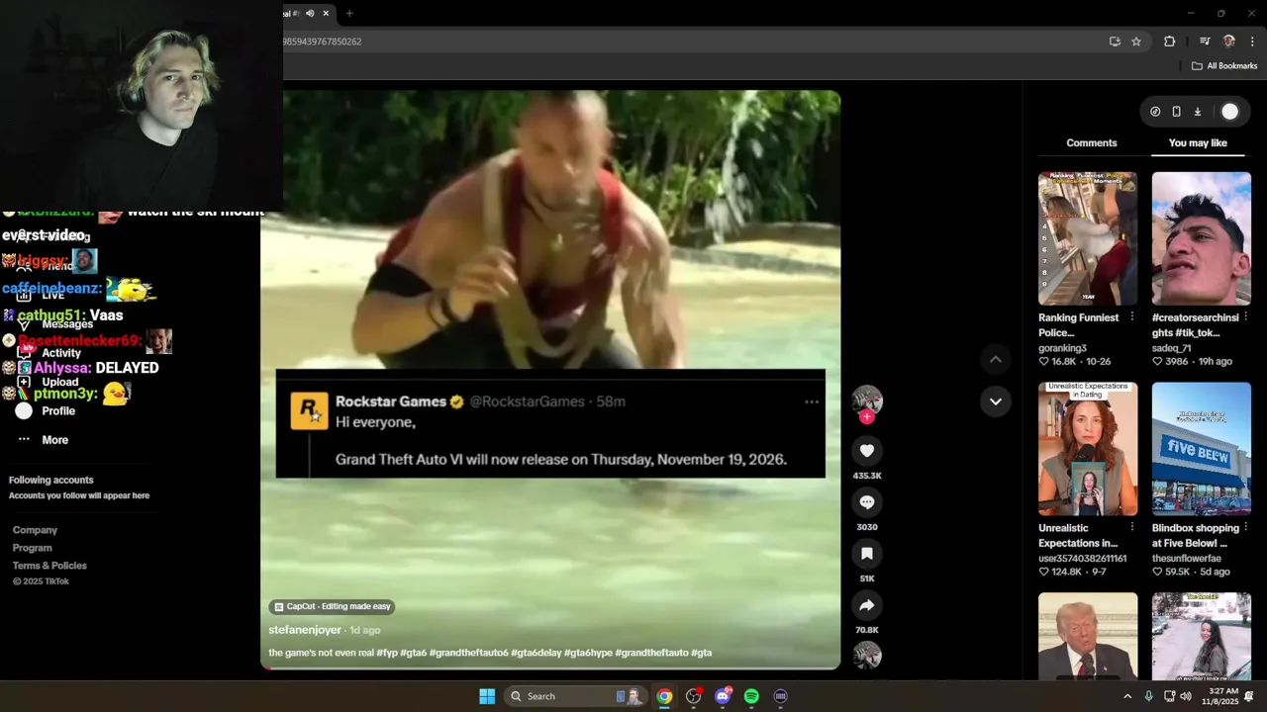1267x712 pixels.
Task: Open more options for #creatorsearchinsights video
Action: point(1245,317)
